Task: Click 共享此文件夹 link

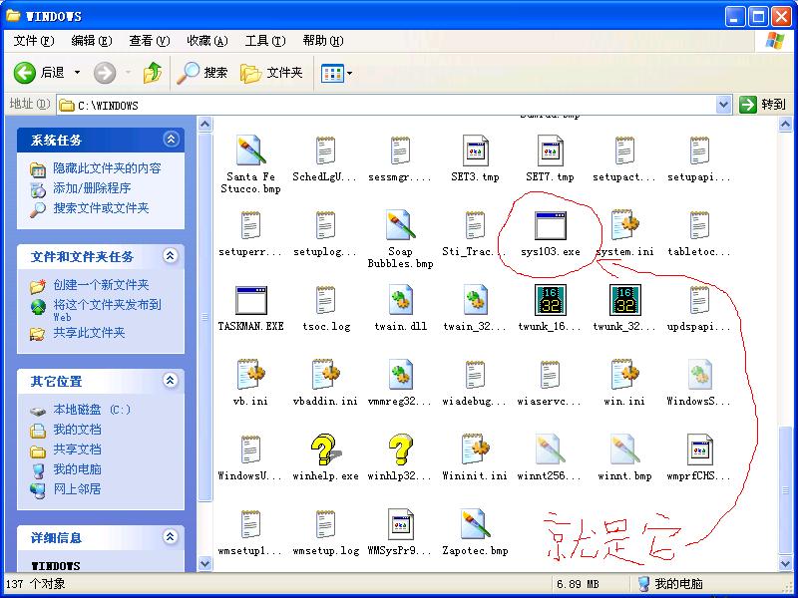Action: tap(89, 333)
